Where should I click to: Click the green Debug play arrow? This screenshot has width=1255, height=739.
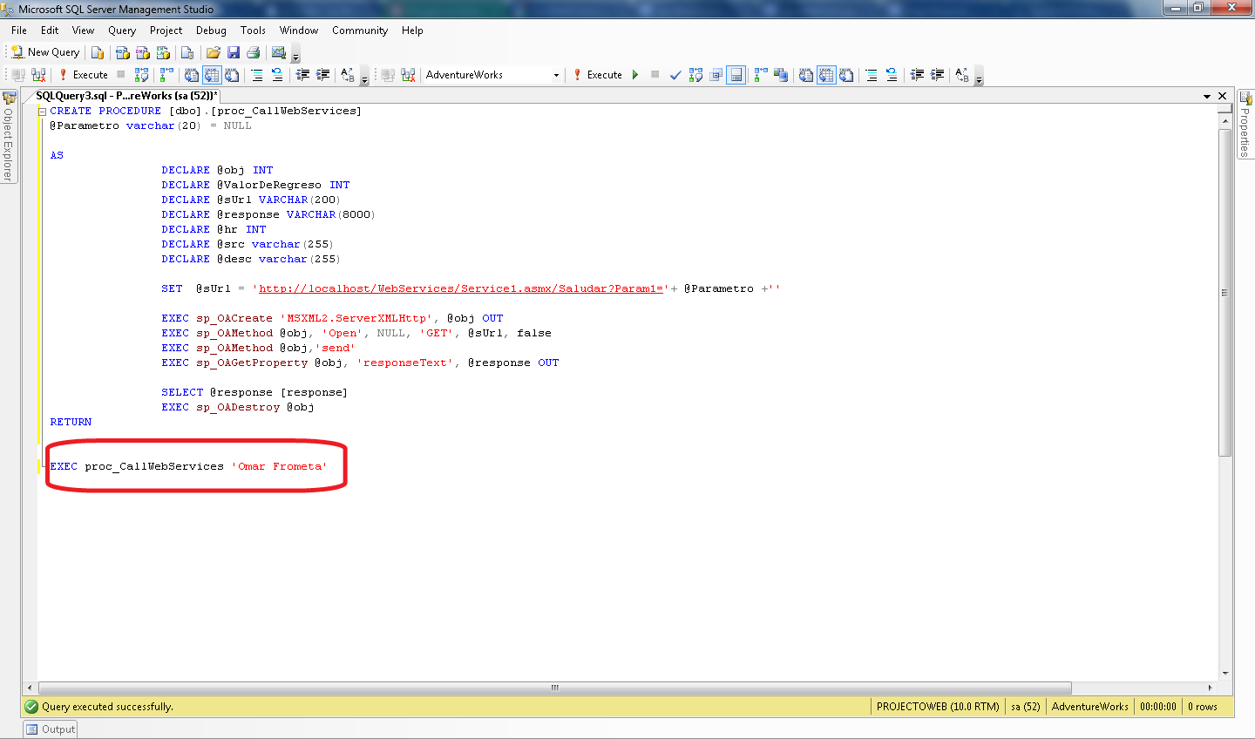pos(635,75)
